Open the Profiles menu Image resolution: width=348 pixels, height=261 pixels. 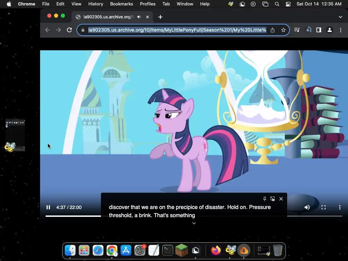[x=147, y=4]
